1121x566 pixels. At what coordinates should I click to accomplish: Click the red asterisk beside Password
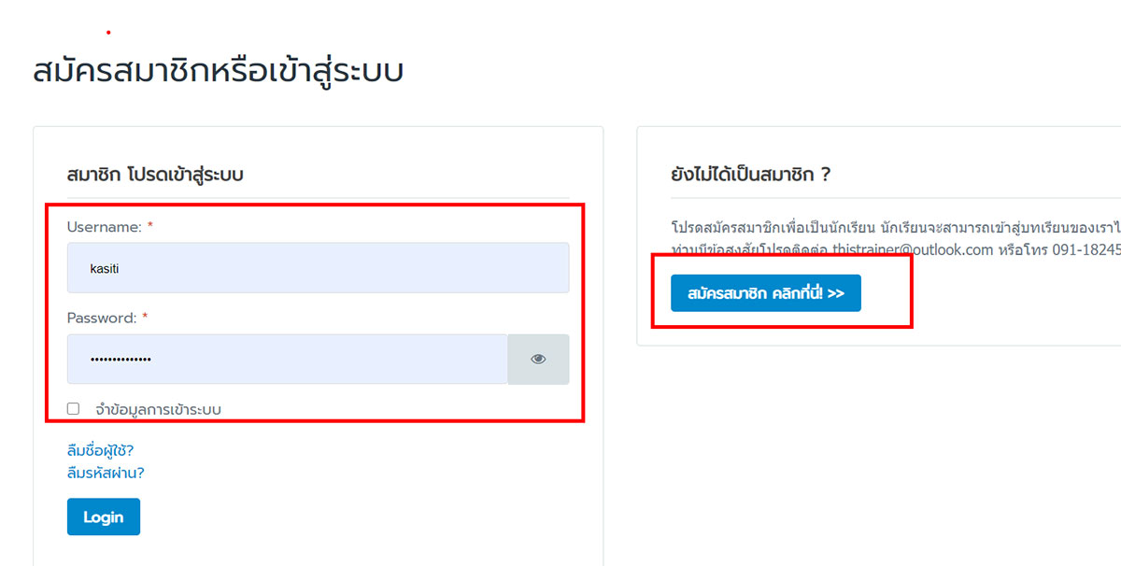click(145, 318)
